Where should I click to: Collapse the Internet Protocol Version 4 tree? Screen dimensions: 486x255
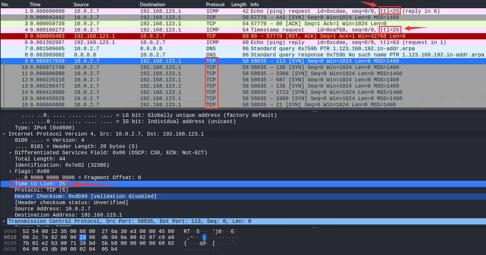[x=4, y=134]
